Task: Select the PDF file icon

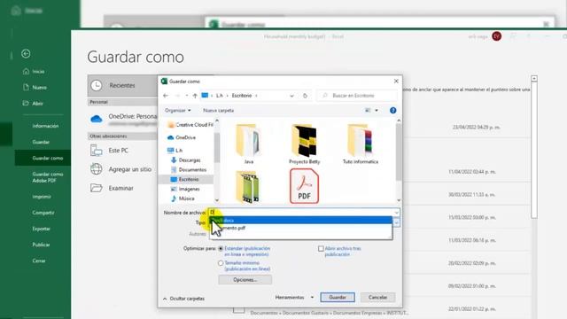Action: [304, 186]
